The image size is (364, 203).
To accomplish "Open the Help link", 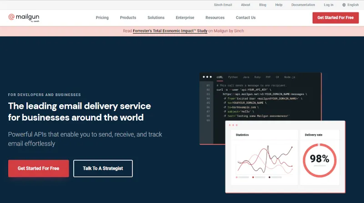I will click(x=279, y=5).
